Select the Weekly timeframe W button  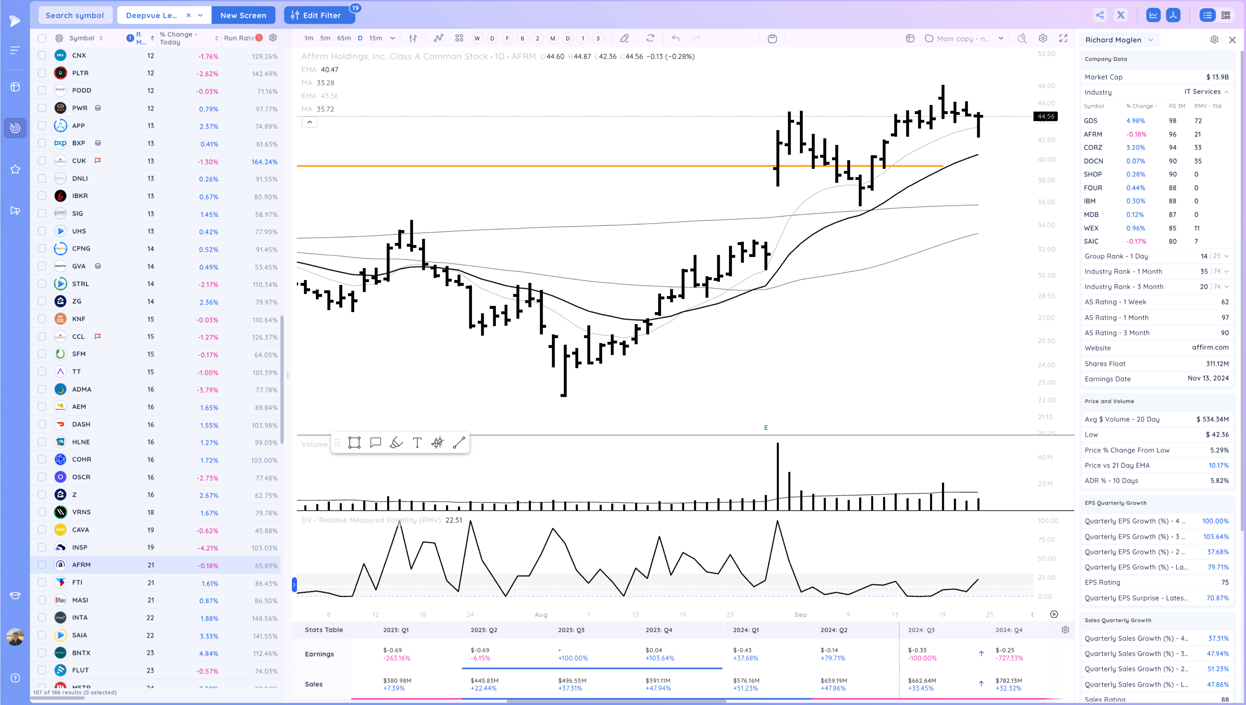point(477,38)
